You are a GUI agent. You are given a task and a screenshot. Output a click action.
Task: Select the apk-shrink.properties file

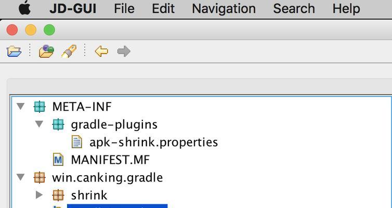pyautogui.click(x=153, y=142)
